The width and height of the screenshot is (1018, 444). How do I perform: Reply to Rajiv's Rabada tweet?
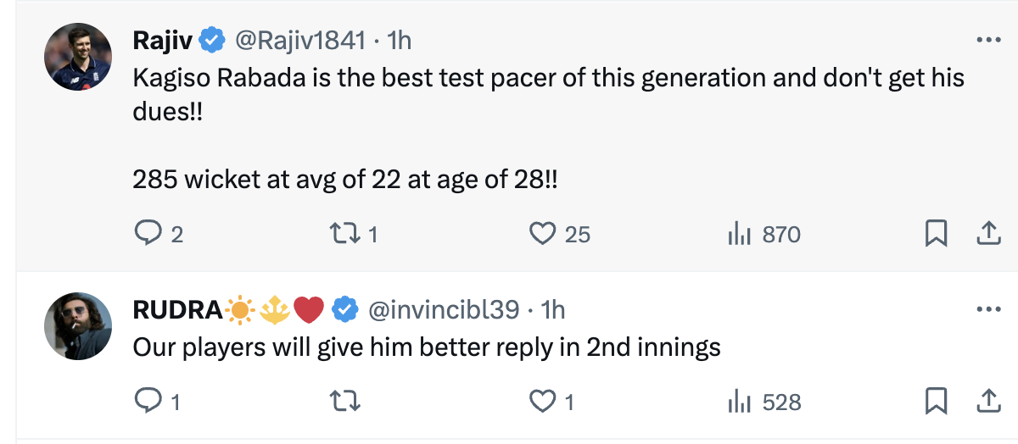pos(148,234)
